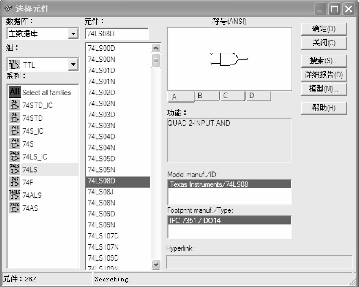
Task: Open the database dropdown
Action: point(73,34)
